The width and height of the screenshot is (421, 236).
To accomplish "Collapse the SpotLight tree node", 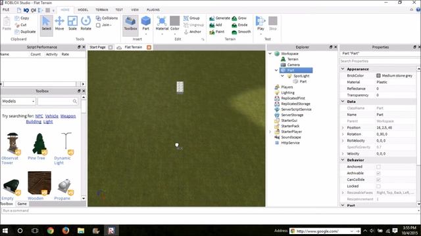I will point(282,76).
